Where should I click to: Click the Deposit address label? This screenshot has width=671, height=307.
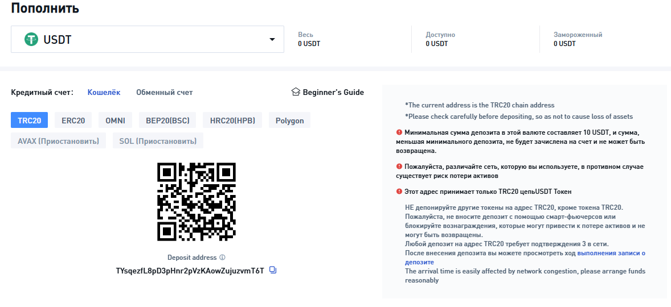coord(192,258)
